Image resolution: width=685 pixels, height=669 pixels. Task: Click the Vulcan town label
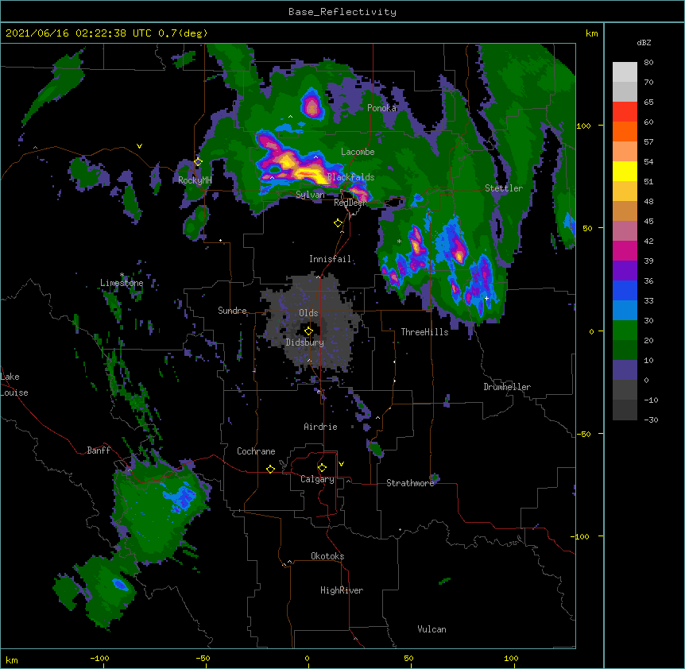click(x=432, y=629)
